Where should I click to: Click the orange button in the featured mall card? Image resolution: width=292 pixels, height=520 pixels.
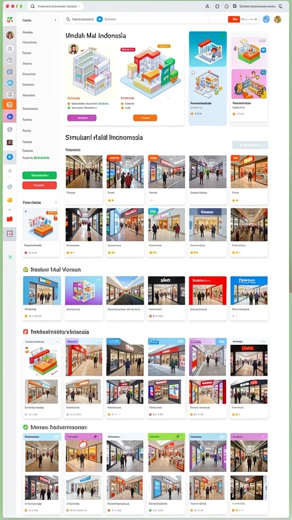pos(145,118)
